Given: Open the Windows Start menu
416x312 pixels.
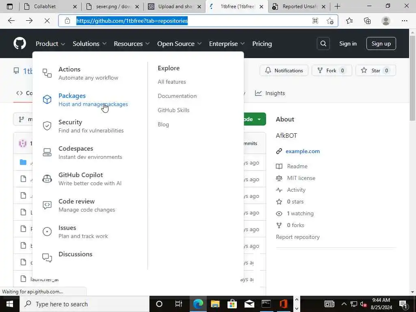Looking at the screenshot, I should click(x=10, y=304).
